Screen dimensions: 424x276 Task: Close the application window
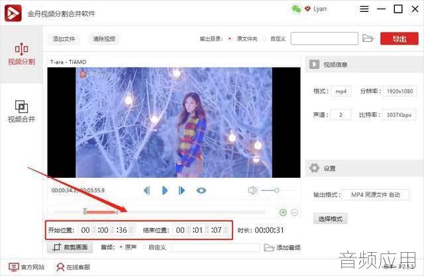(x=415, y=9)
